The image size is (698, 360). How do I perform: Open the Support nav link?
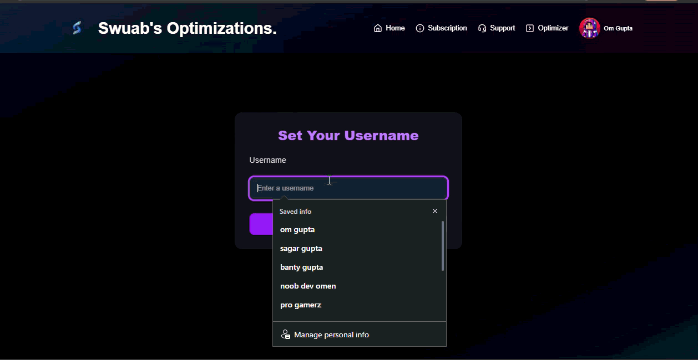[x=502, y=28]
